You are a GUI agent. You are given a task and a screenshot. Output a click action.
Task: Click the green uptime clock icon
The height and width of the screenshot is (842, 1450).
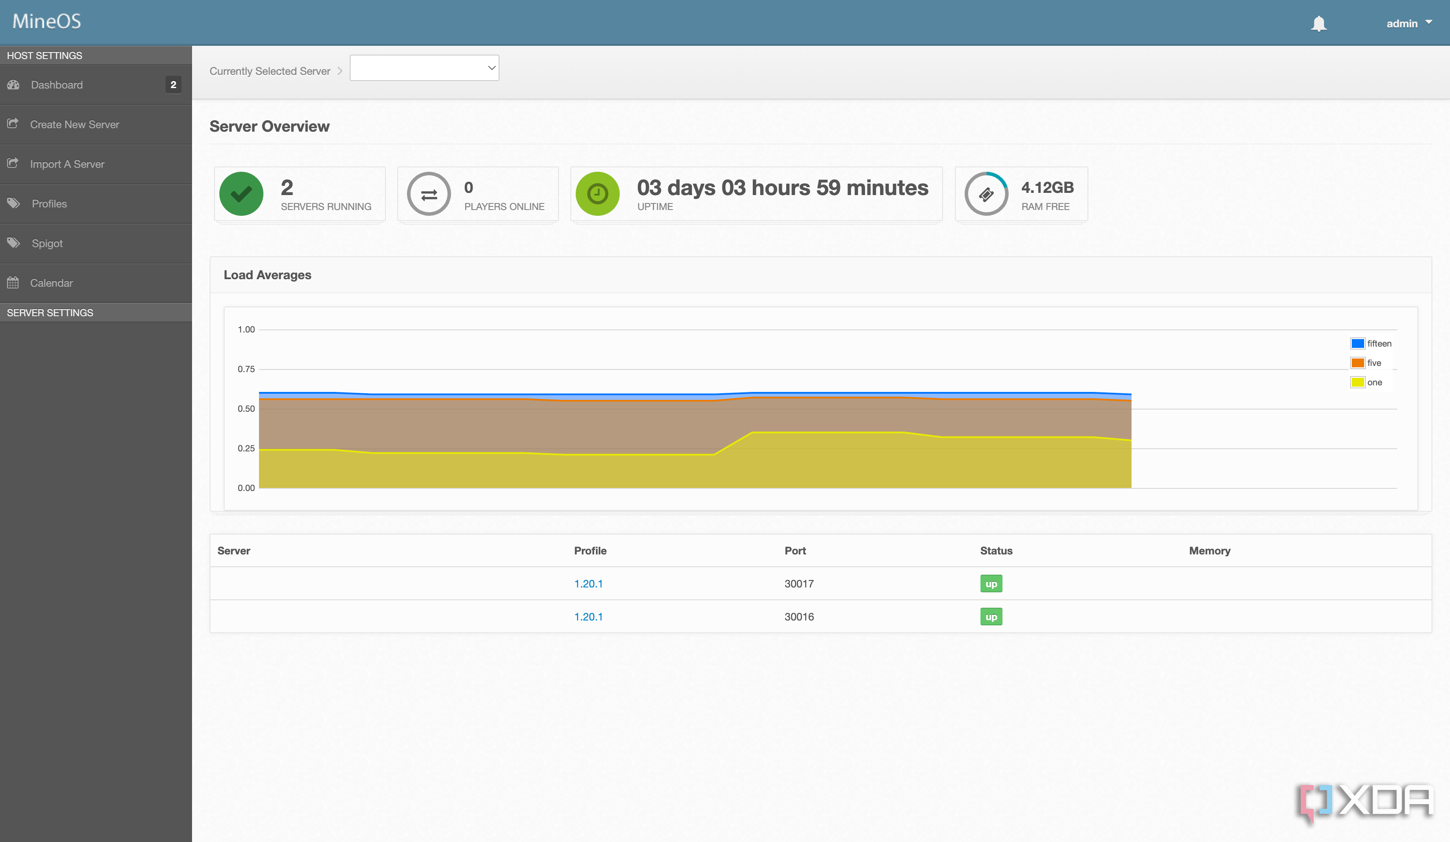[598, 194]
